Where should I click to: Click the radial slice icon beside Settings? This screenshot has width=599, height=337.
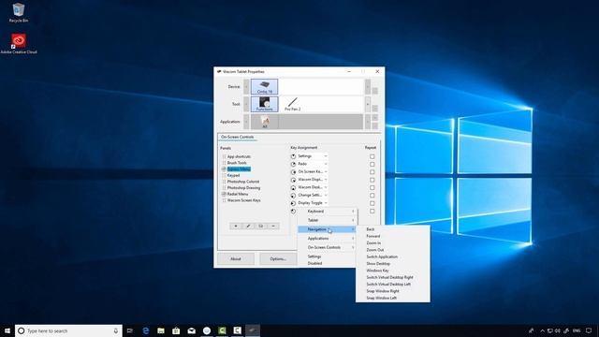click(293, 156)
